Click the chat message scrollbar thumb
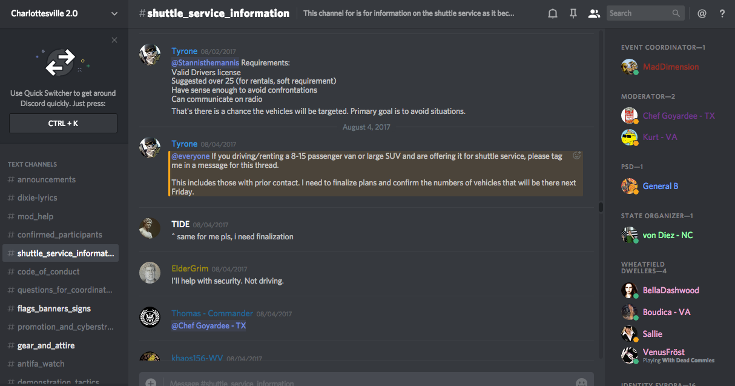Viewport: 735px width, 386px height. tap(601, 207)
